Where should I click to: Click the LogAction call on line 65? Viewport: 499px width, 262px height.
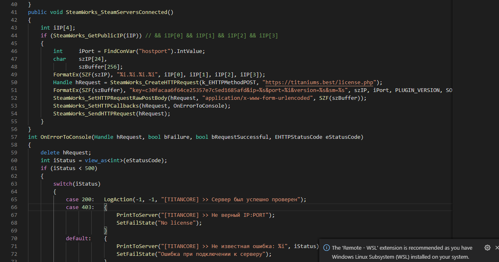tap(118, 200)
